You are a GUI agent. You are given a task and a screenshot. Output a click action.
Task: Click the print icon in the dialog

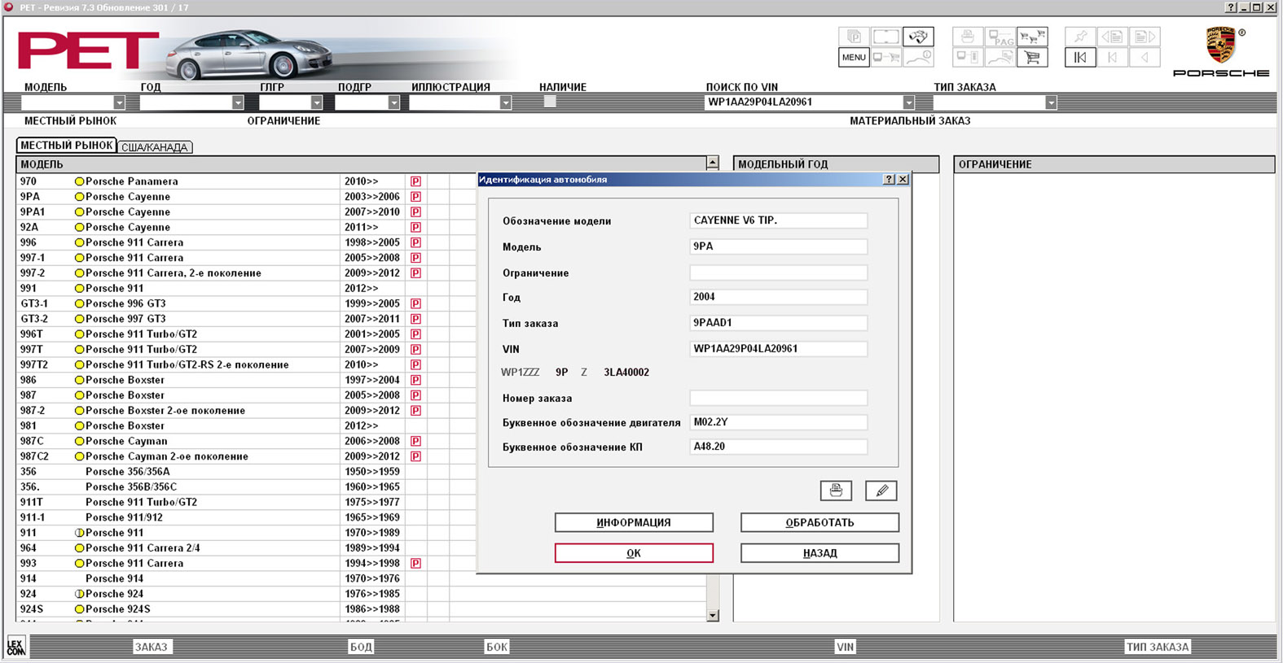pyautogui.click(x=836, y=491)
